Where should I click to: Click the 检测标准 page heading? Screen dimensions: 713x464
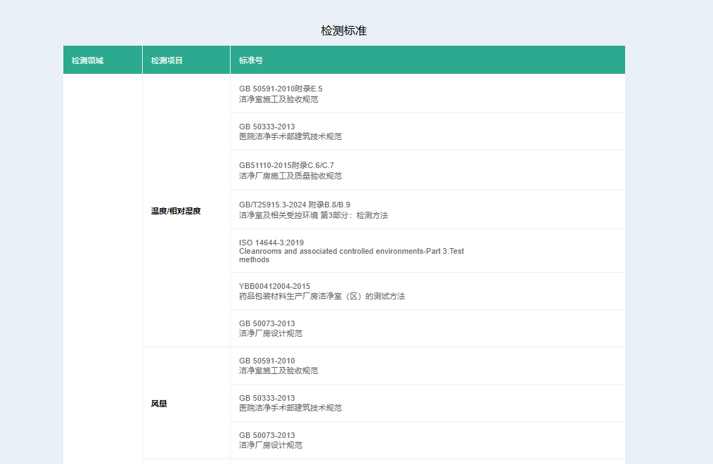coord(344,31)
